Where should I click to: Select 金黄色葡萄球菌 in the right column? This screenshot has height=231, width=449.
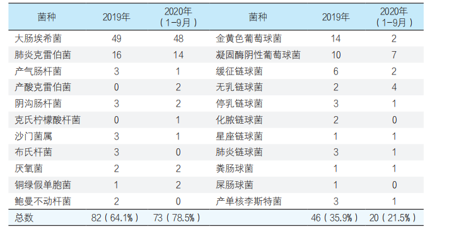[x=248, y=38]
